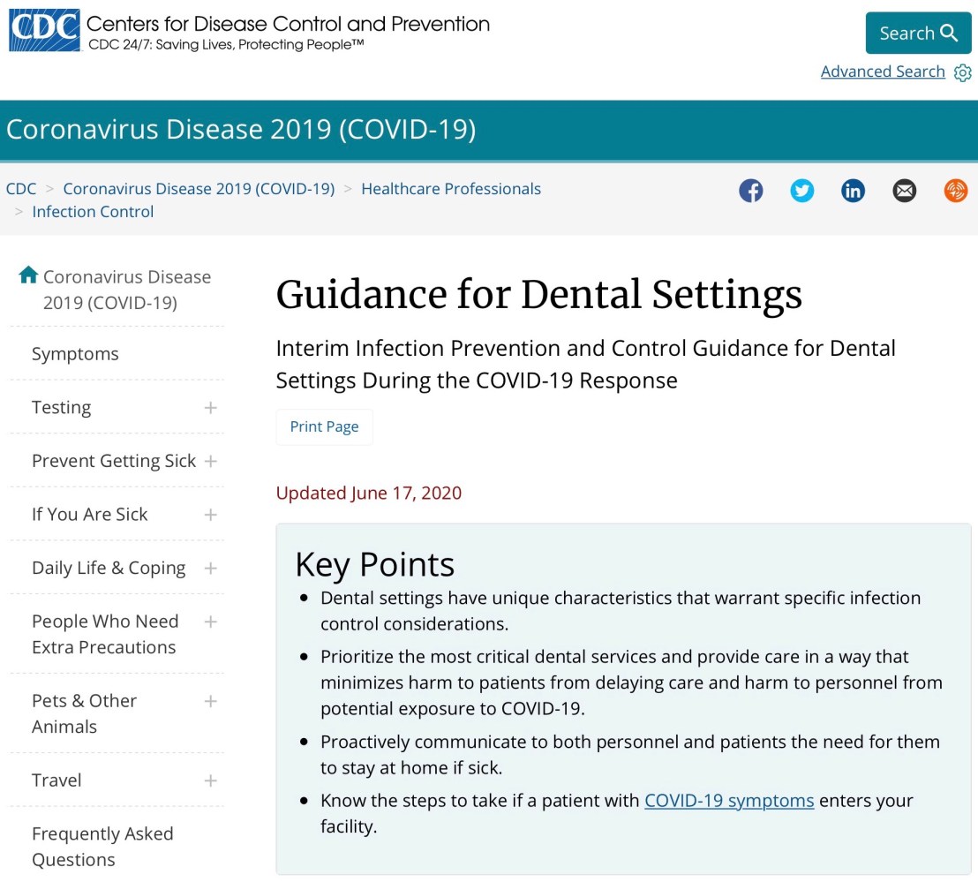Viewport: 978px width, 882px height.
Task: Click the home icon in sidebar
Action: pos(28,275)
